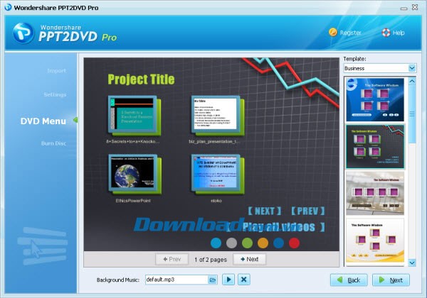Screen dimensions: 427x298
Task: Click the biz_plan_presentation slide thumbnail
Action: coord(217,116)
